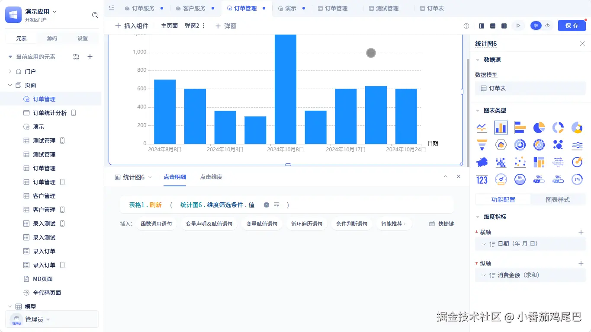This screenshot has width=591, height=332.
Task: Collapse the 页面 tree node
Action: click(10, 85)
